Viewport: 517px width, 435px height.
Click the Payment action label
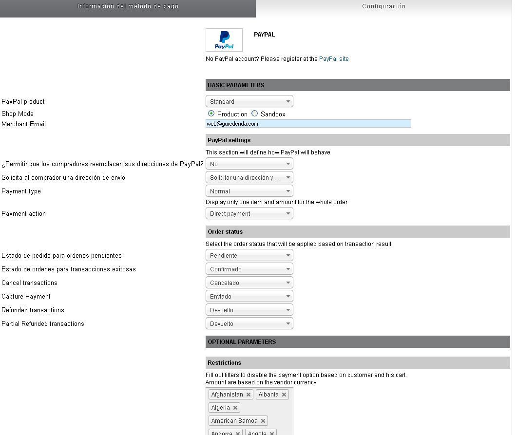24,213
